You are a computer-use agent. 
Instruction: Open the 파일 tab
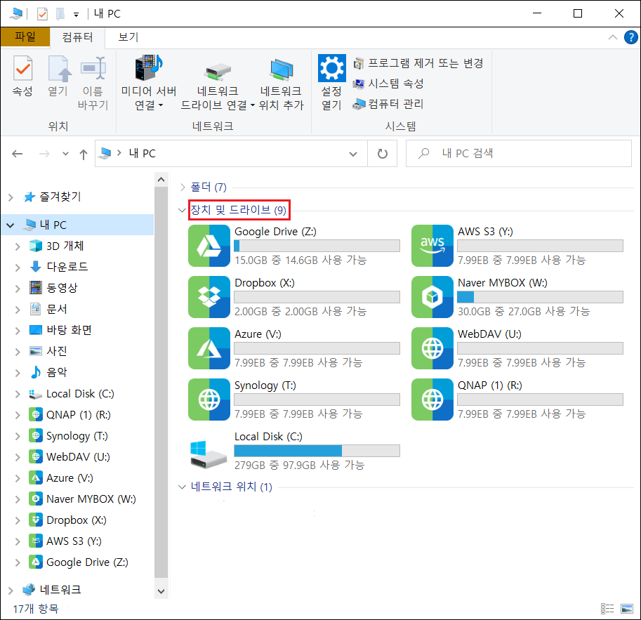[x=25, y=37]
